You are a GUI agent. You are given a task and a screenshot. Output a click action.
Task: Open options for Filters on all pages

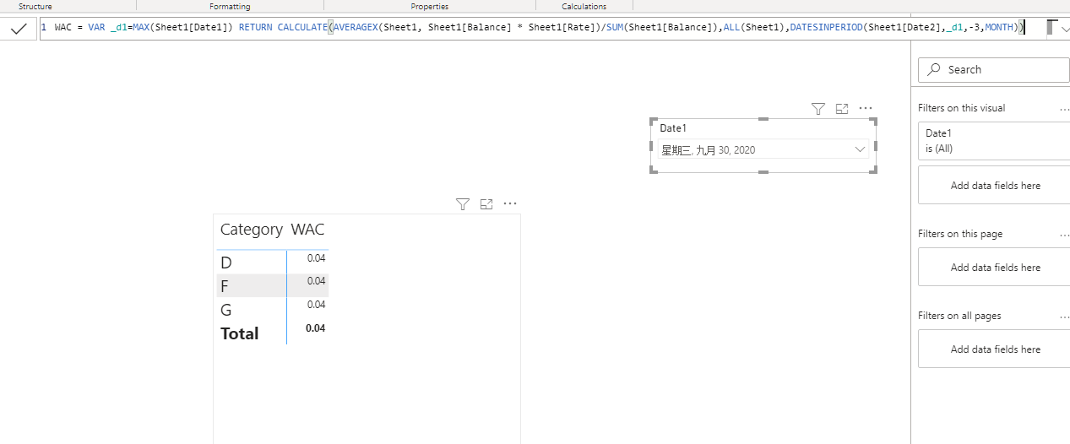[1064, 317]
